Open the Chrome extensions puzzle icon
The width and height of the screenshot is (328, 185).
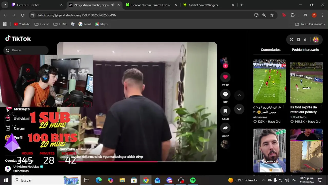tap(293, 15)
